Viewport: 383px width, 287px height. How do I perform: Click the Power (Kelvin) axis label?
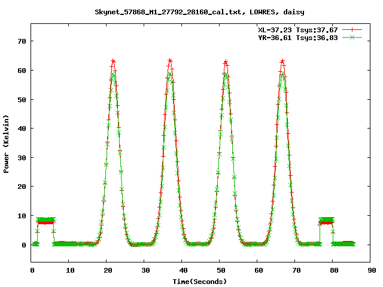[6, 144]
